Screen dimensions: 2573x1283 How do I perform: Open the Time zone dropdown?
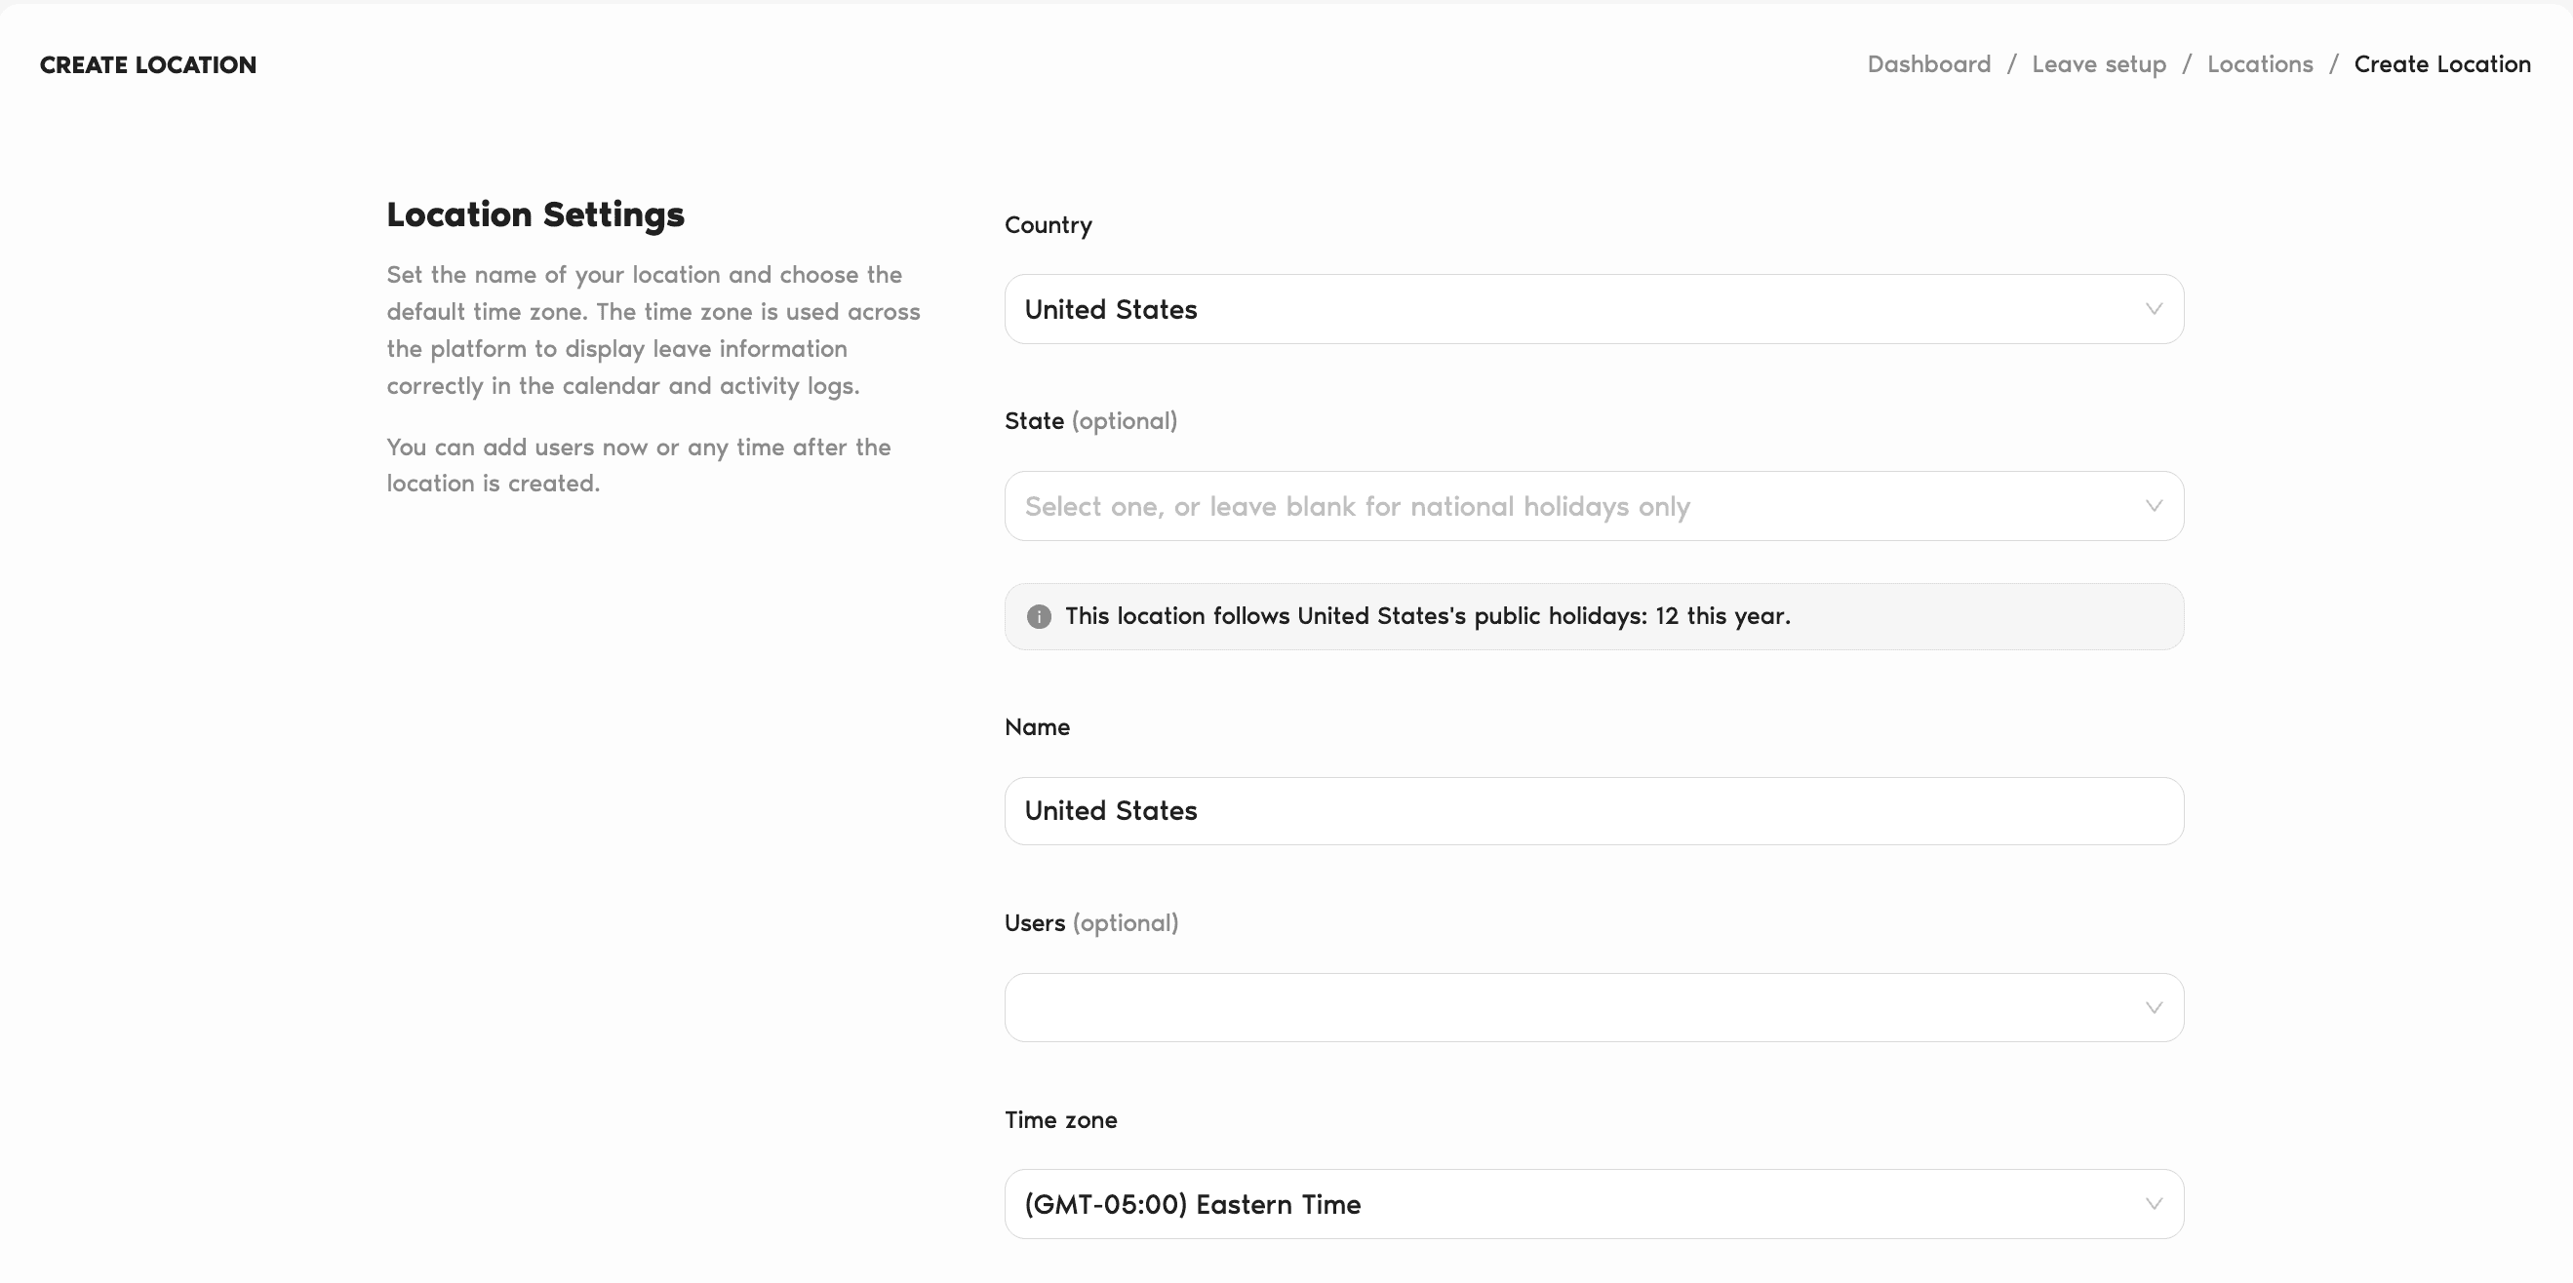(x=1593, y=1204)
